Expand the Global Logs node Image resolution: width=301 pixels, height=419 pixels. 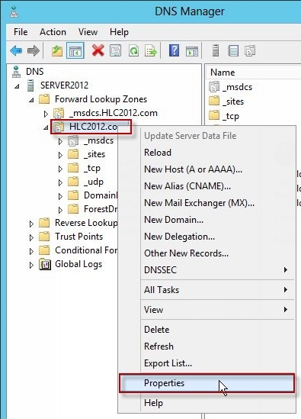[31, 265]
